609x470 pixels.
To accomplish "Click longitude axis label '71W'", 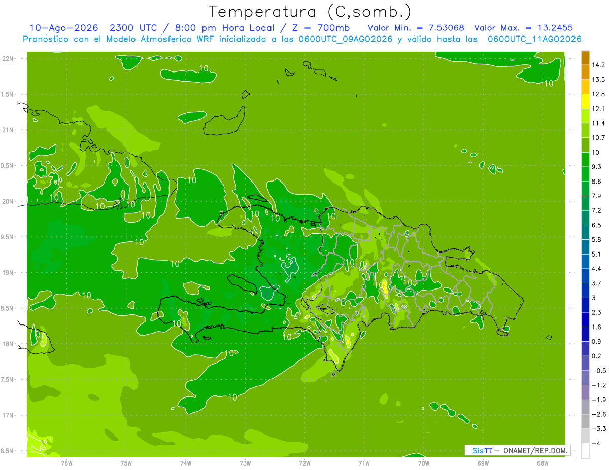I will (364, 463).
